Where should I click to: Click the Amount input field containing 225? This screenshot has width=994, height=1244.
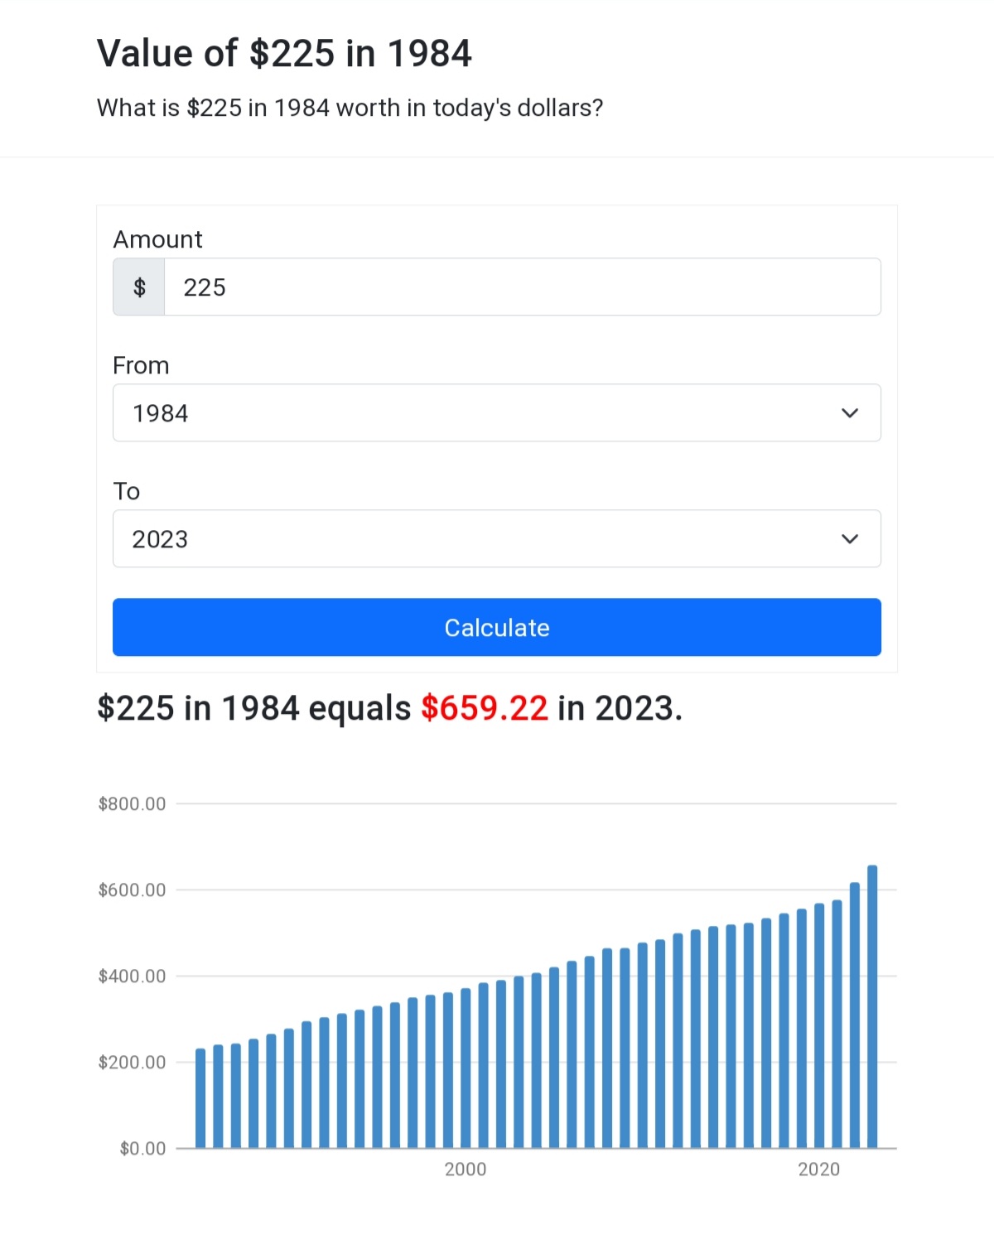point(523,287)
